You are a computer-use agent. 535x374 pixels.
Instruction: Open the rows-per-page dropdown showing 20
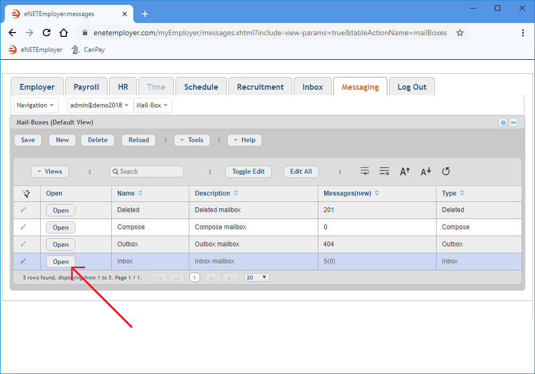click(257, 278)
